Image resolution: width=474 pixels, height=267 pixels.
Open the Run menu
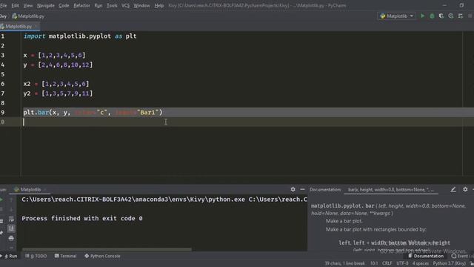tap(99, 5)
